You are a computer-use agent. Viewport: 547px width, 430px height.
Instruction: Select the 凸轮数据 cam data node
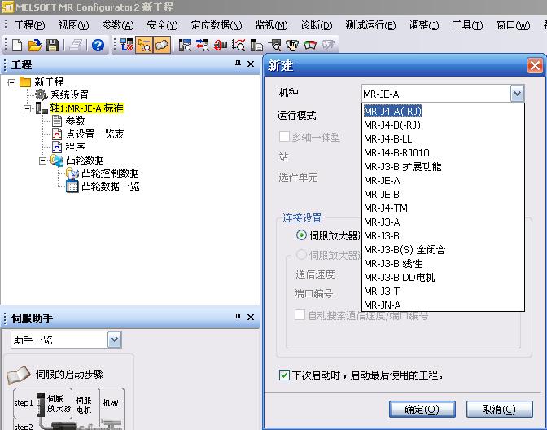[x=77, y=160]
